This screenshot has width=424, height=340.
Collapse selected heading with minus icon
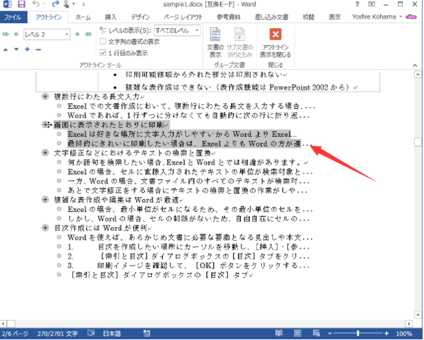(x=38, y=49)
